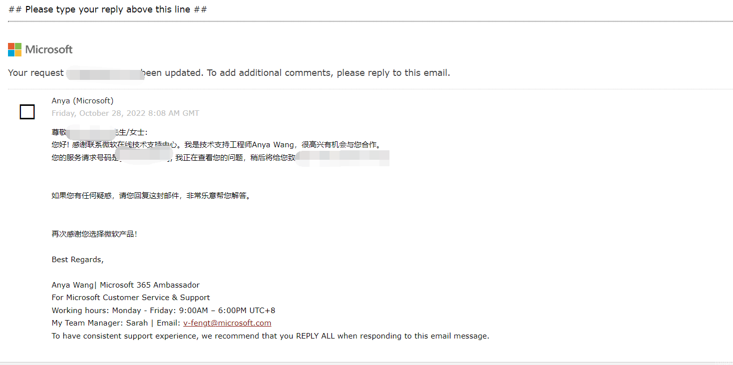Click the Friday, October 28, 2022 timestamp

pyautogui.click(x=125, y=113)
